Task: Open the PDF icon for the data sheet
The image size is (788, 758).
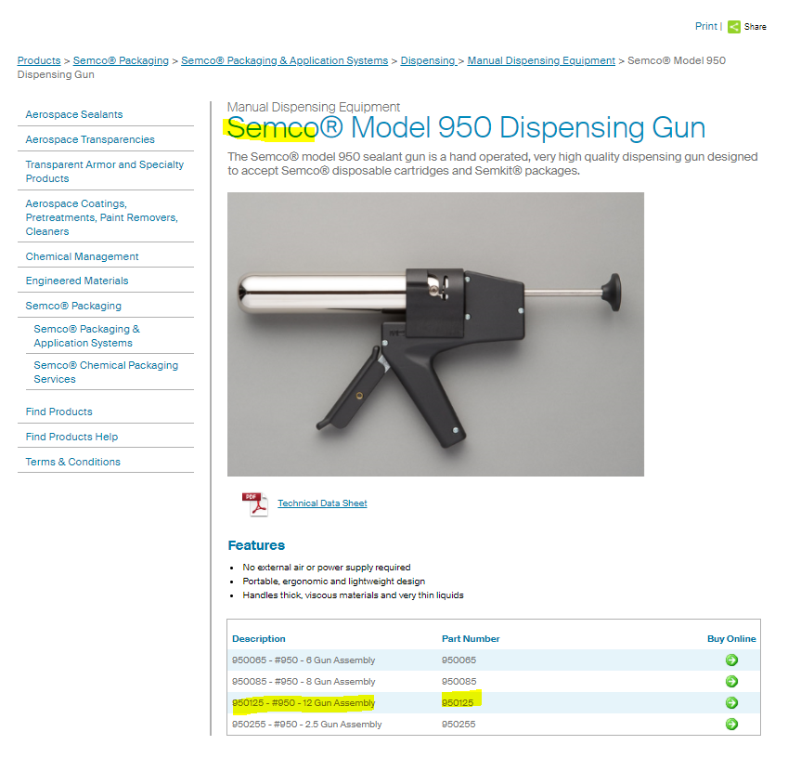Action: [255, 504]
